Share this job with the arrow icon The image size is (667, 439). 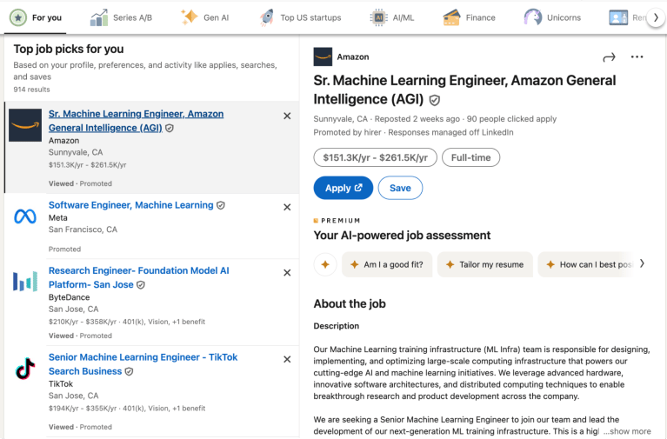609,57
